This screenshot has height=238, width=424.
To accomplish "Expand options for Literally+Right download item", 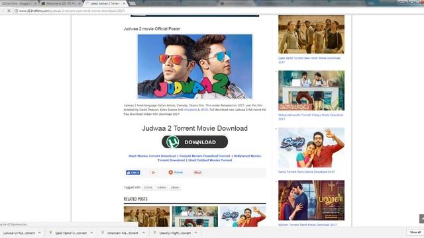I will point(196,233).
